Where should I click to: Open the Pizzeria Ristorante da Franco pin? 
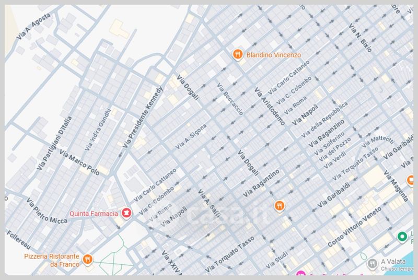88,260
